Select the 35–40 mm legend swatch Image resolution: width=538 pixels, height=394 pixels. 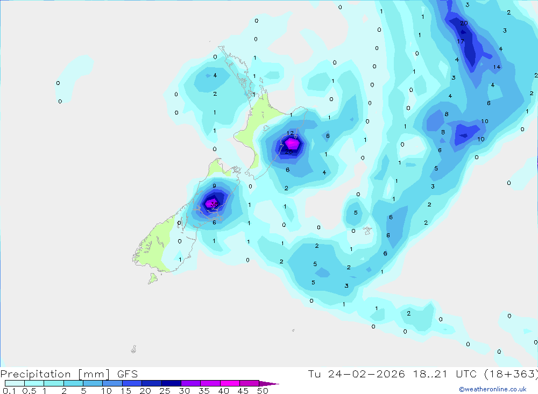point(210,383)
